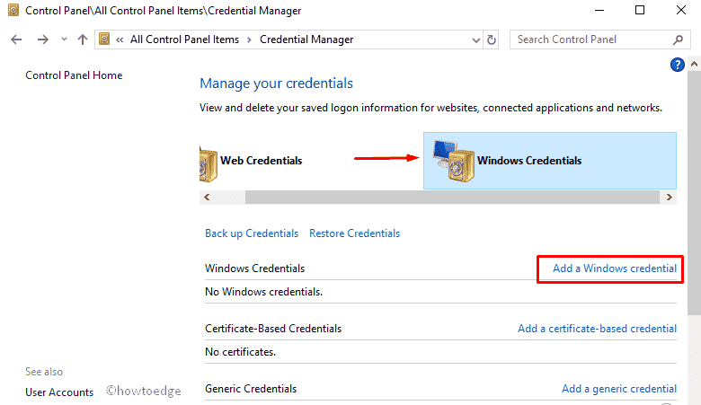
Task: Click the Search Control Panel field
Action: pyautogui.click(x=600, y=40)
